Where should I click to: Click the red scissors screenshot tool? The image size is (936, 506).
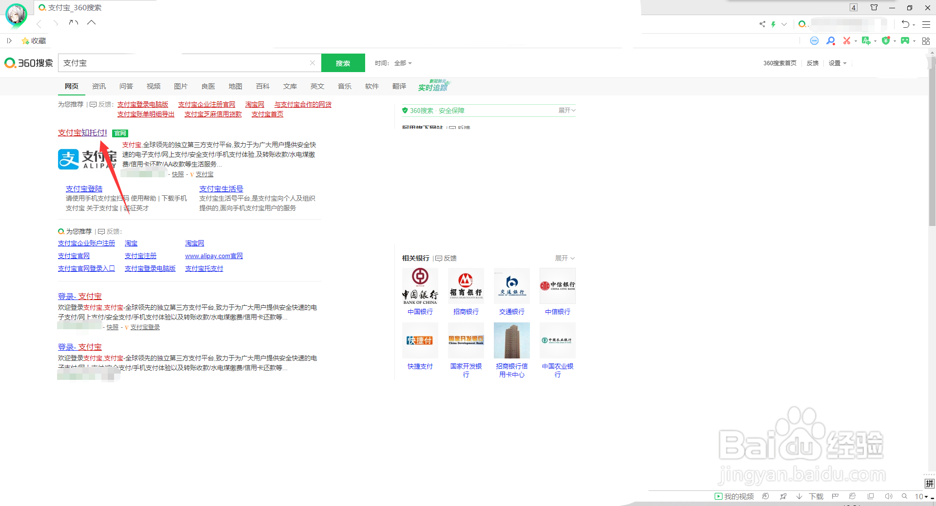[x=847, y=41]
